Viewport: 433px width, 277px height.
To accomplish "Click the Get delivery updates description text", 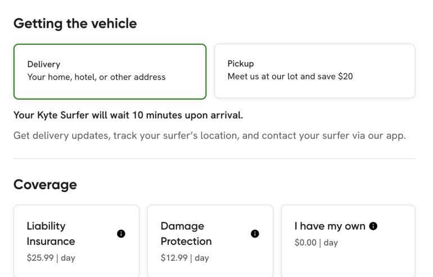I will click(209, 136).
